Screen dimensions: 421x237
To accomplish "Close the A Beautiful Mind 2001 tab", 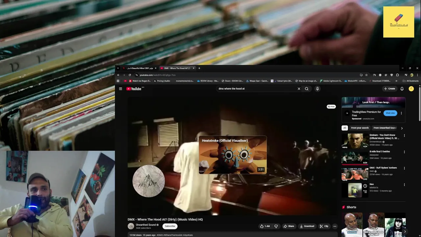I will [156, 68].
